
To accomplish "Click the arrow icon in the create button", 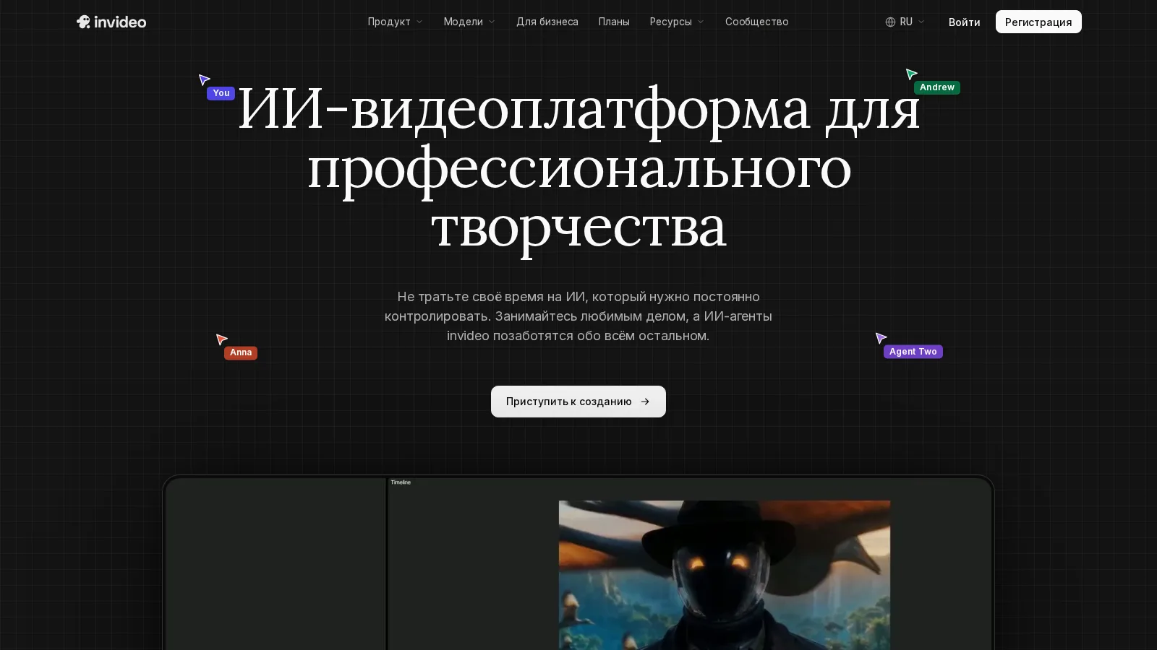I will 645,402.
